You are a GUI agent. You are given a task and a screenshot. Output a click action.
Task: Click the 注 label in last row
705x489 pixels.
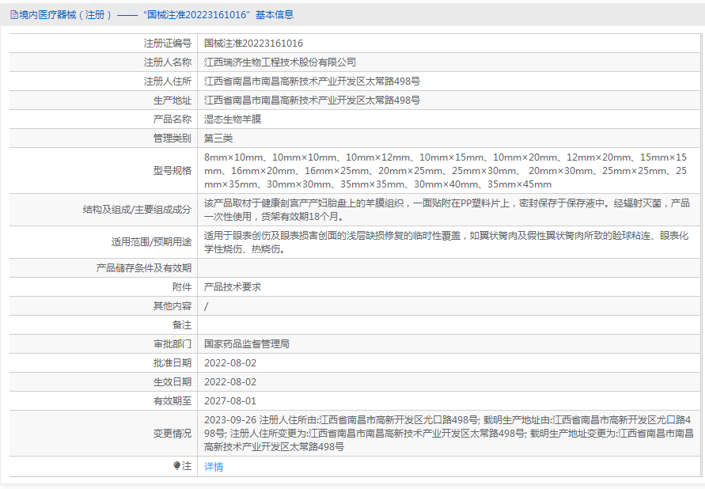[187, 466]
